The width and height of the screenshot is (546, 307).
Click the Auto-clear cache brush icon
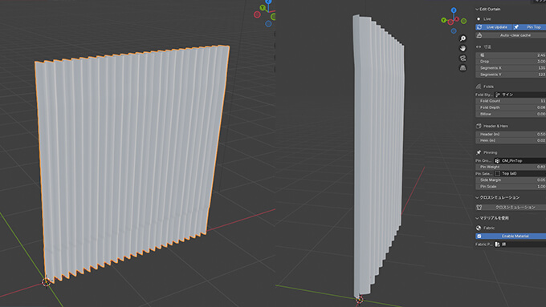tap(479, 35)
